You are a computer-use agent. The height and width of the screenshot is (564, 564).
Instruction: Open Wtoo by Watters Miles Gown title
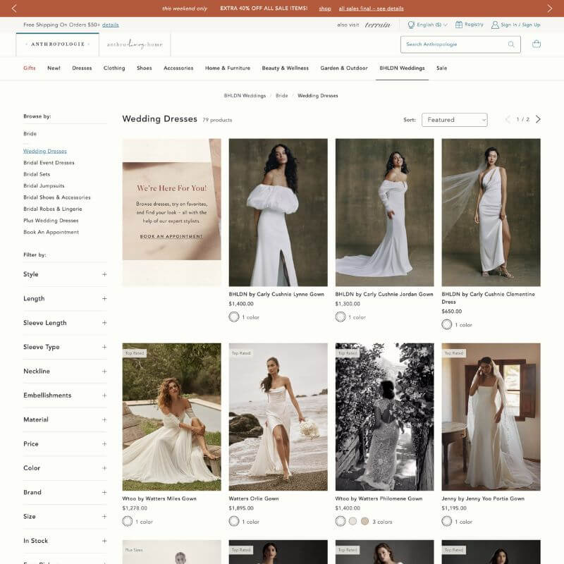pyautogui.click(x=159, y=498)
